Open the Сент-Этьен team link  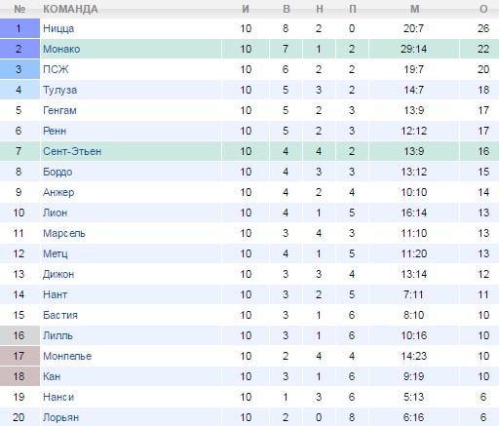72,151
